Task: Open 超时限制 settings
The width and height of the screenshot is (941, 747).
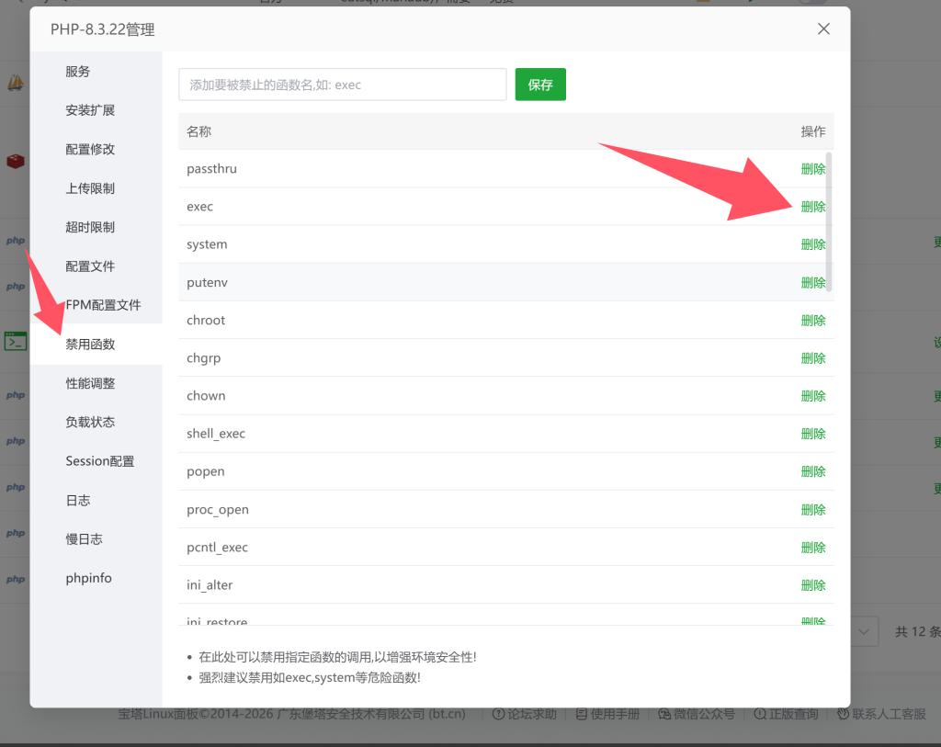Action: coord(90,227)
